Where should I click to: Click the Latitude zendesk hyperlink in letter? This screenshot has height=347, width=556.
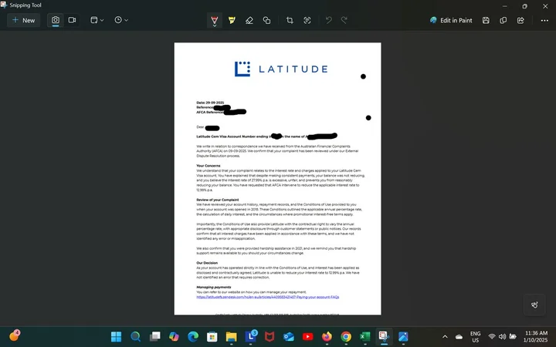pyautogui.click(x=268, y=297)
